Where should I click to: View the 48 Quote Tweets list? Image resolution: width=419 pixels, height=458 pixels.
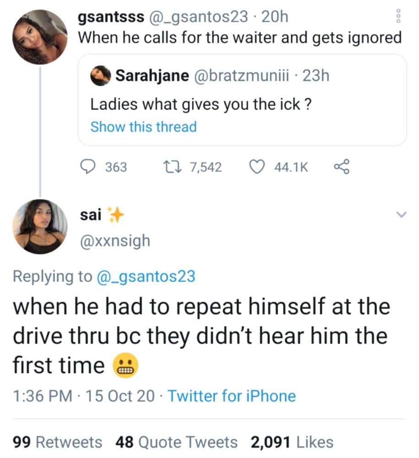click(176, 442)
